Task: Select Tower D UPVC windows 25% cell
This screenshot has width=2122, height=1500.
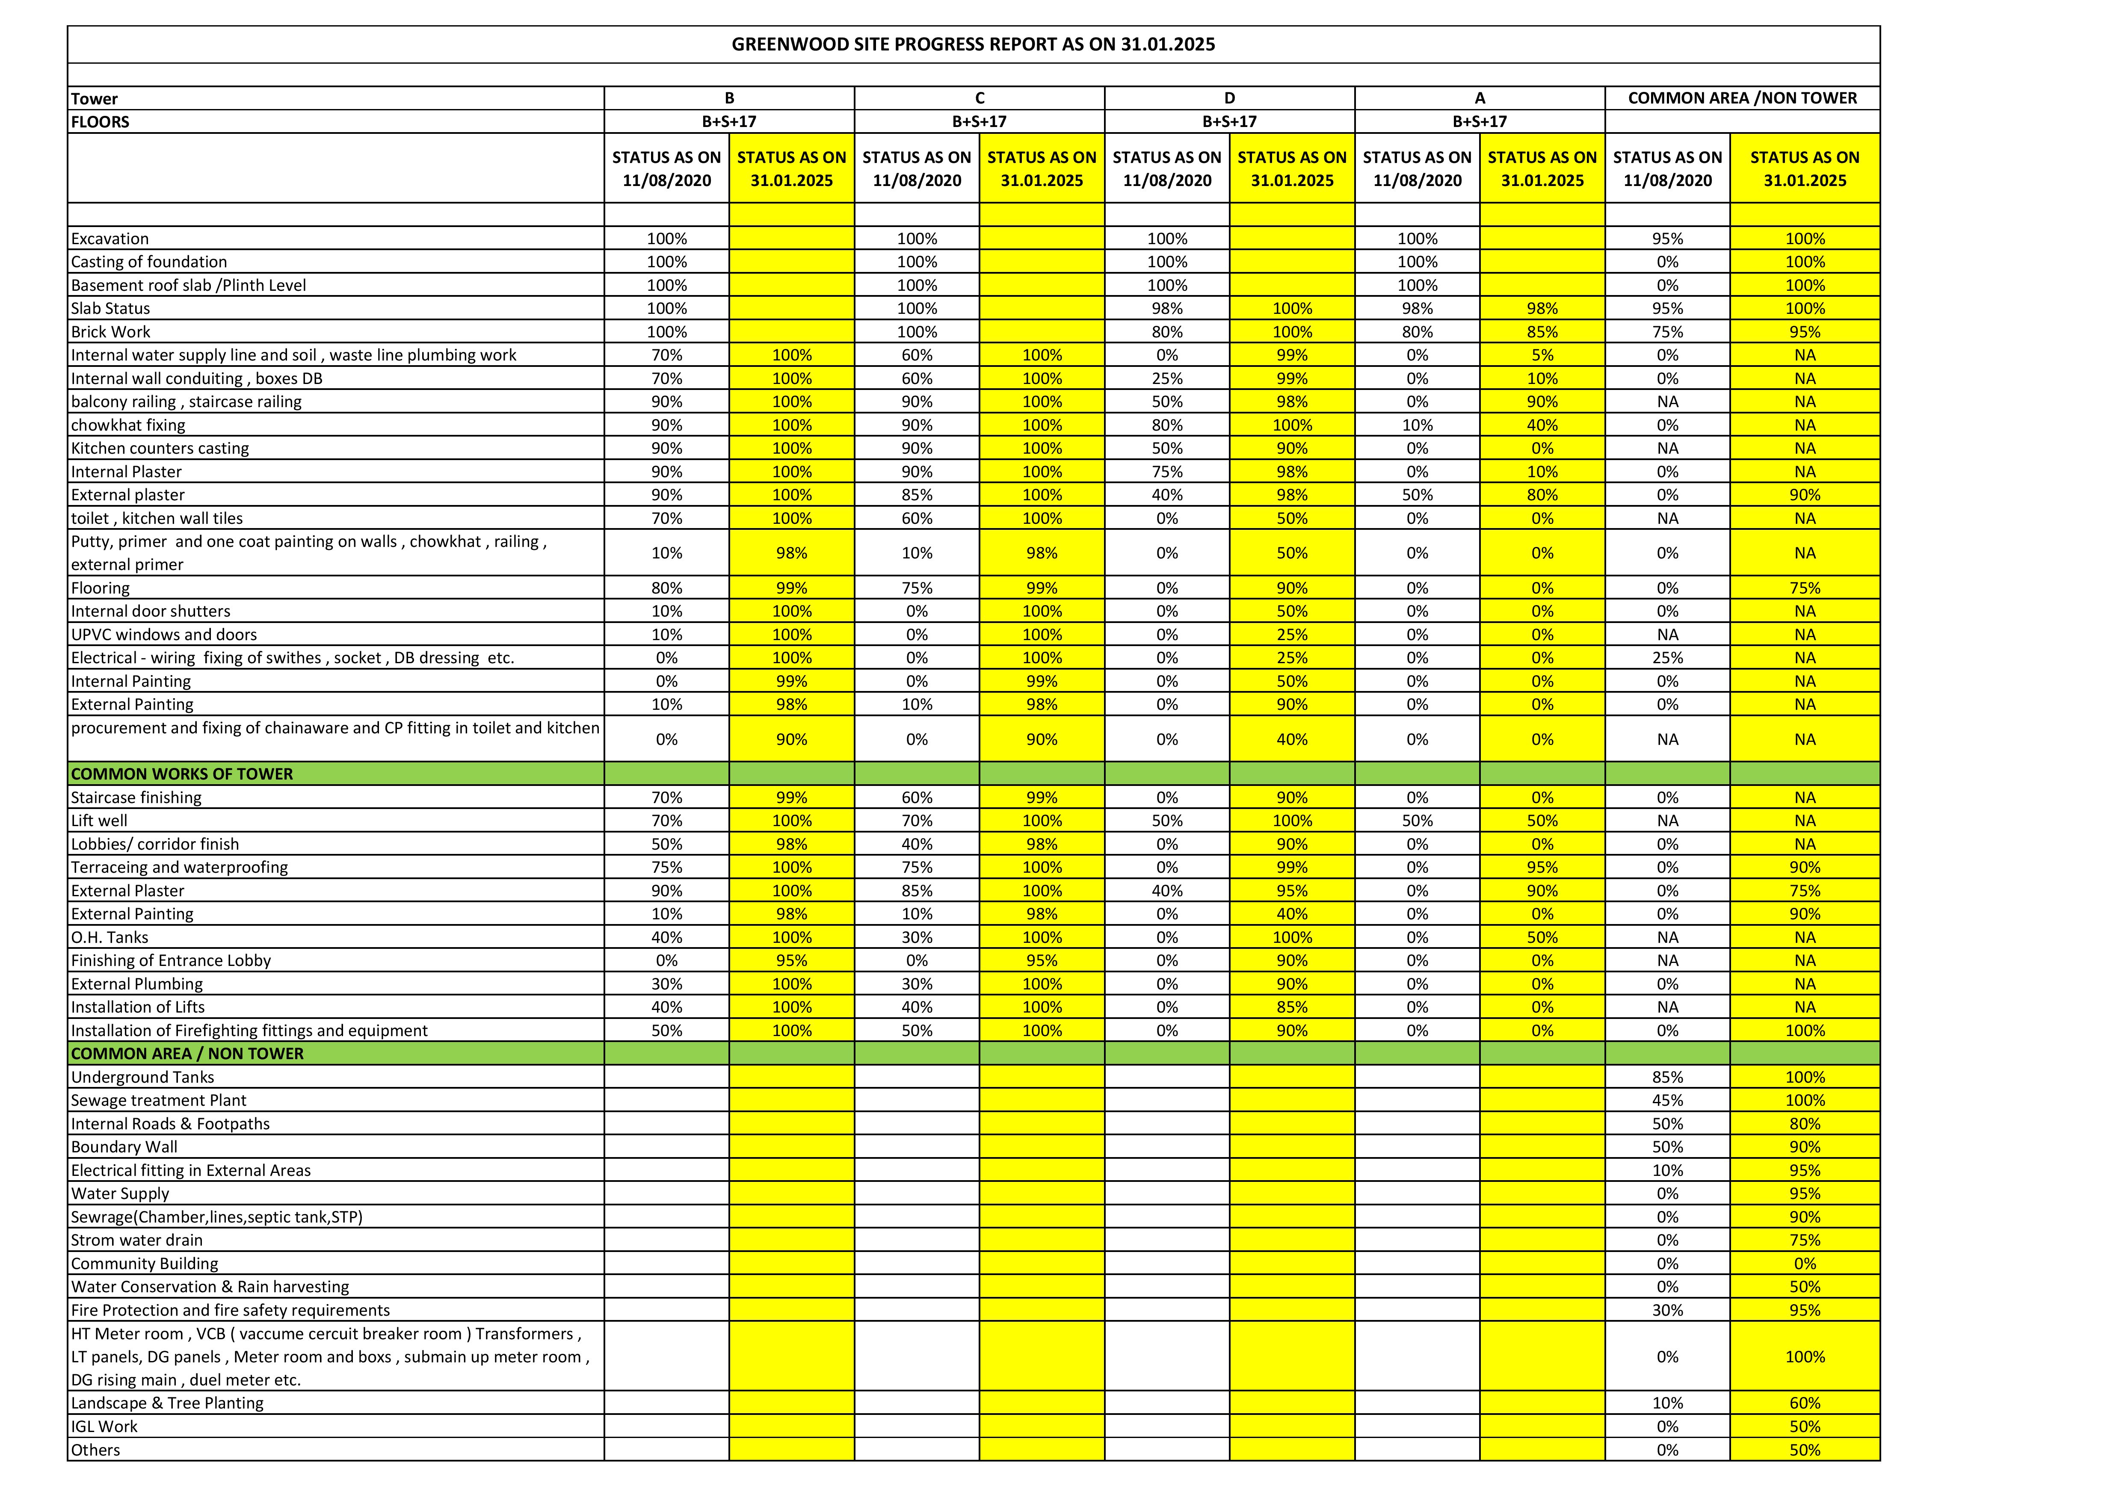Action: pos(1292,635)
